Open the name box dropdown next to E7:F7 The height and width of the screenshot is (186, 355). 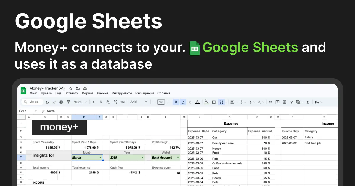[36, 111]
